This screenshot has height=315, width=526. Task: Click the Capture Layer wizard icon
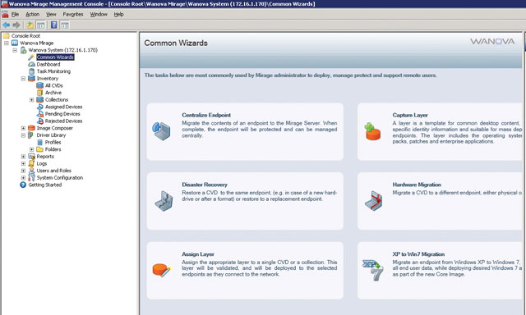(x=372, y=131)
